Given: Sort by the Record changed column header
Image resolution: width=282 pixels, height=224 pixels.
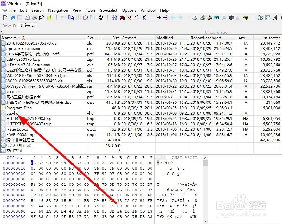Looking at the screenshot, I should [214, 38].
